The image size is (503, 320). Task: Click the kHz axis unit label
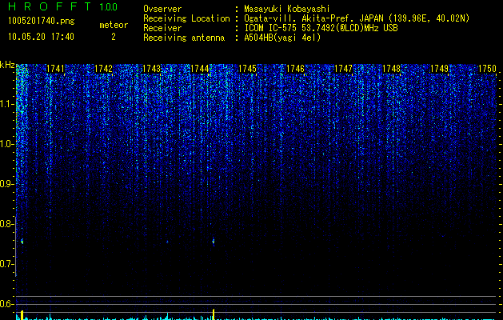tap(7, 65)
